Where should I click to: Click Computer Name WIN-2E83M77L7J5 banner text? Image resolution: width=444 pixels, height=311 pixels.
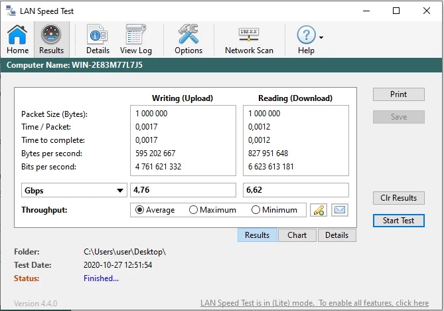[x=74, y=65]
